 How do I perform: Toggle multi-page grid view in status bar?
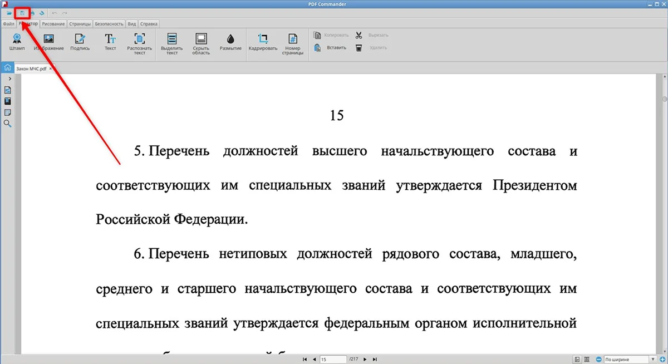(x=587, y=360)
